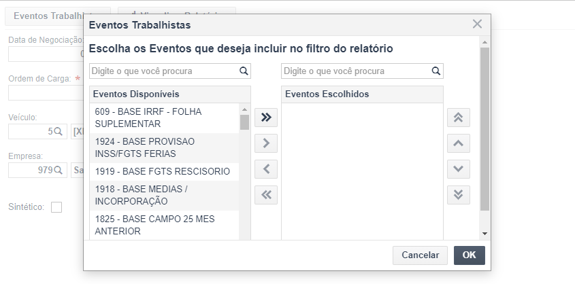Close the Eventos Trabalhistas dialog

pyautogui.click(x=477, y=24)
